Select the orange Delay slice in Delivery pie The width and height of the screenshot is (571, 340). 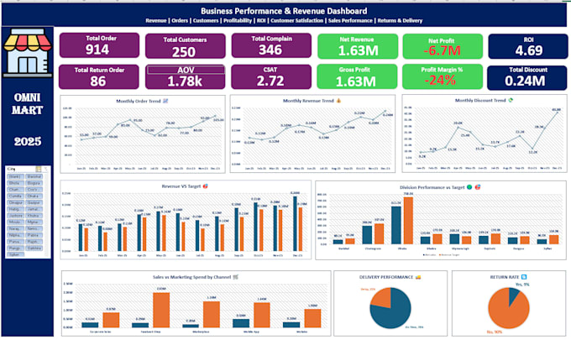[382, 299]
